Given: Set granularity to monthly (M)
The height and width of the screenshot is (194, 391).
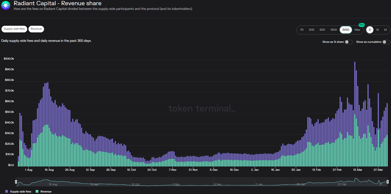Looking at the screenshot, I should (x=385, y=30).
